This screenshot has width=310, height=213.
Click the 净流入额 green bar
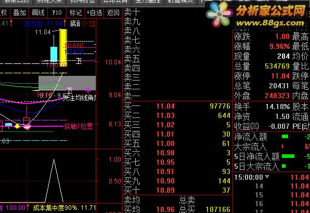point(285,137)
